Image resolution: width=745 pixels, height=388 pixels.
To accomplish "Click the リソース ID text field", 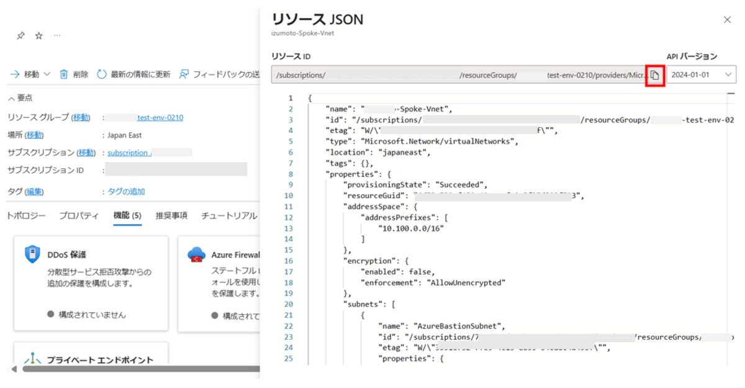I will point(460,75).
